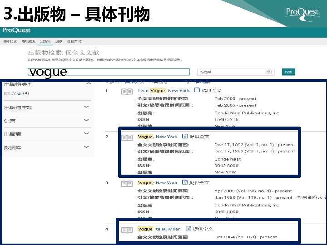Image resolution: width=327 pixels, height=245 pixels.
Task: Open the advanced search tab
Action: (28, 41)
